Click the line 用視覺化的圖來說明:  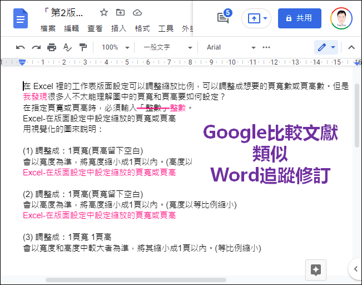coord(63,129)
